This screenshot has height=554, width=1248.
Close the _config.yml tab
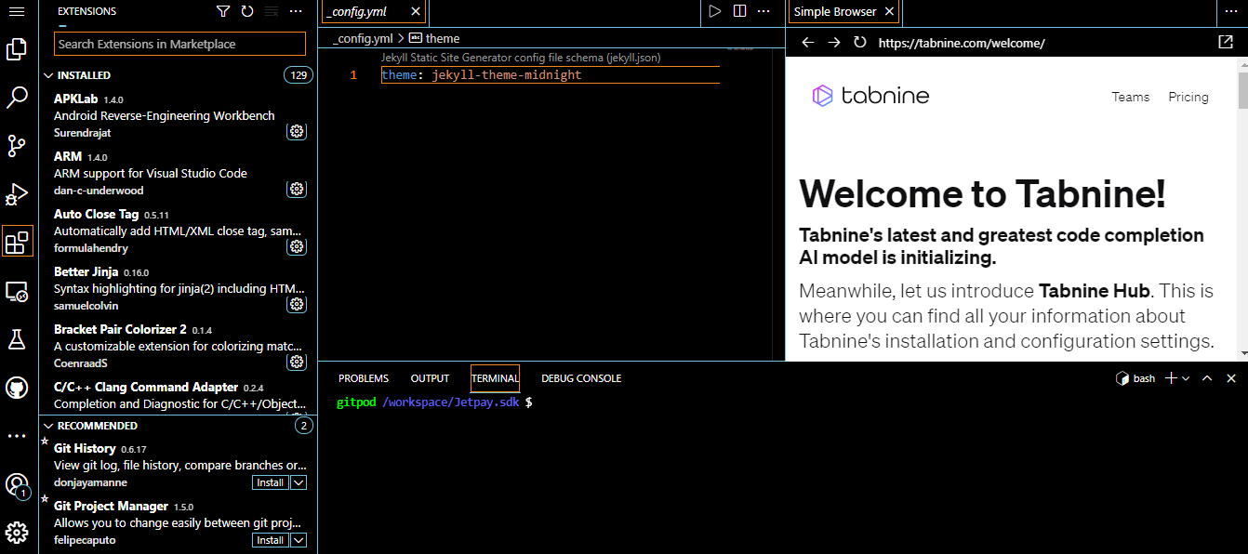tap(416, 11)
